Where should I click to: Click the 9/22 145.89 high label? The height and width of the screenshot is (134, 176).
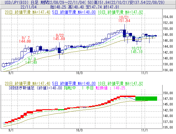click(x=59, y=37)
